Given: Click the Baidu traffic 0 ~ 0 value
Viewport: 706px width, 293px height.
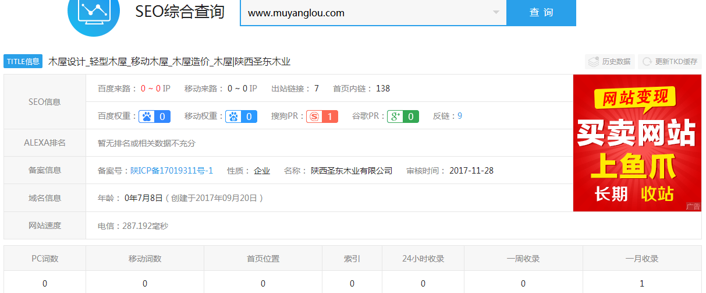Looking at the screenshot, I should pos(151,89).
